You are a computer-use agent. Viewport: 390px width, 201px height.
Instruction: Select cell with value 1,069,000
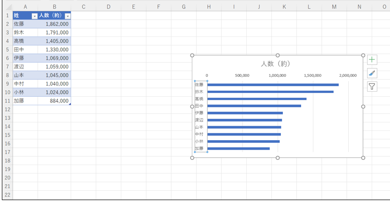tap(54, 58)
